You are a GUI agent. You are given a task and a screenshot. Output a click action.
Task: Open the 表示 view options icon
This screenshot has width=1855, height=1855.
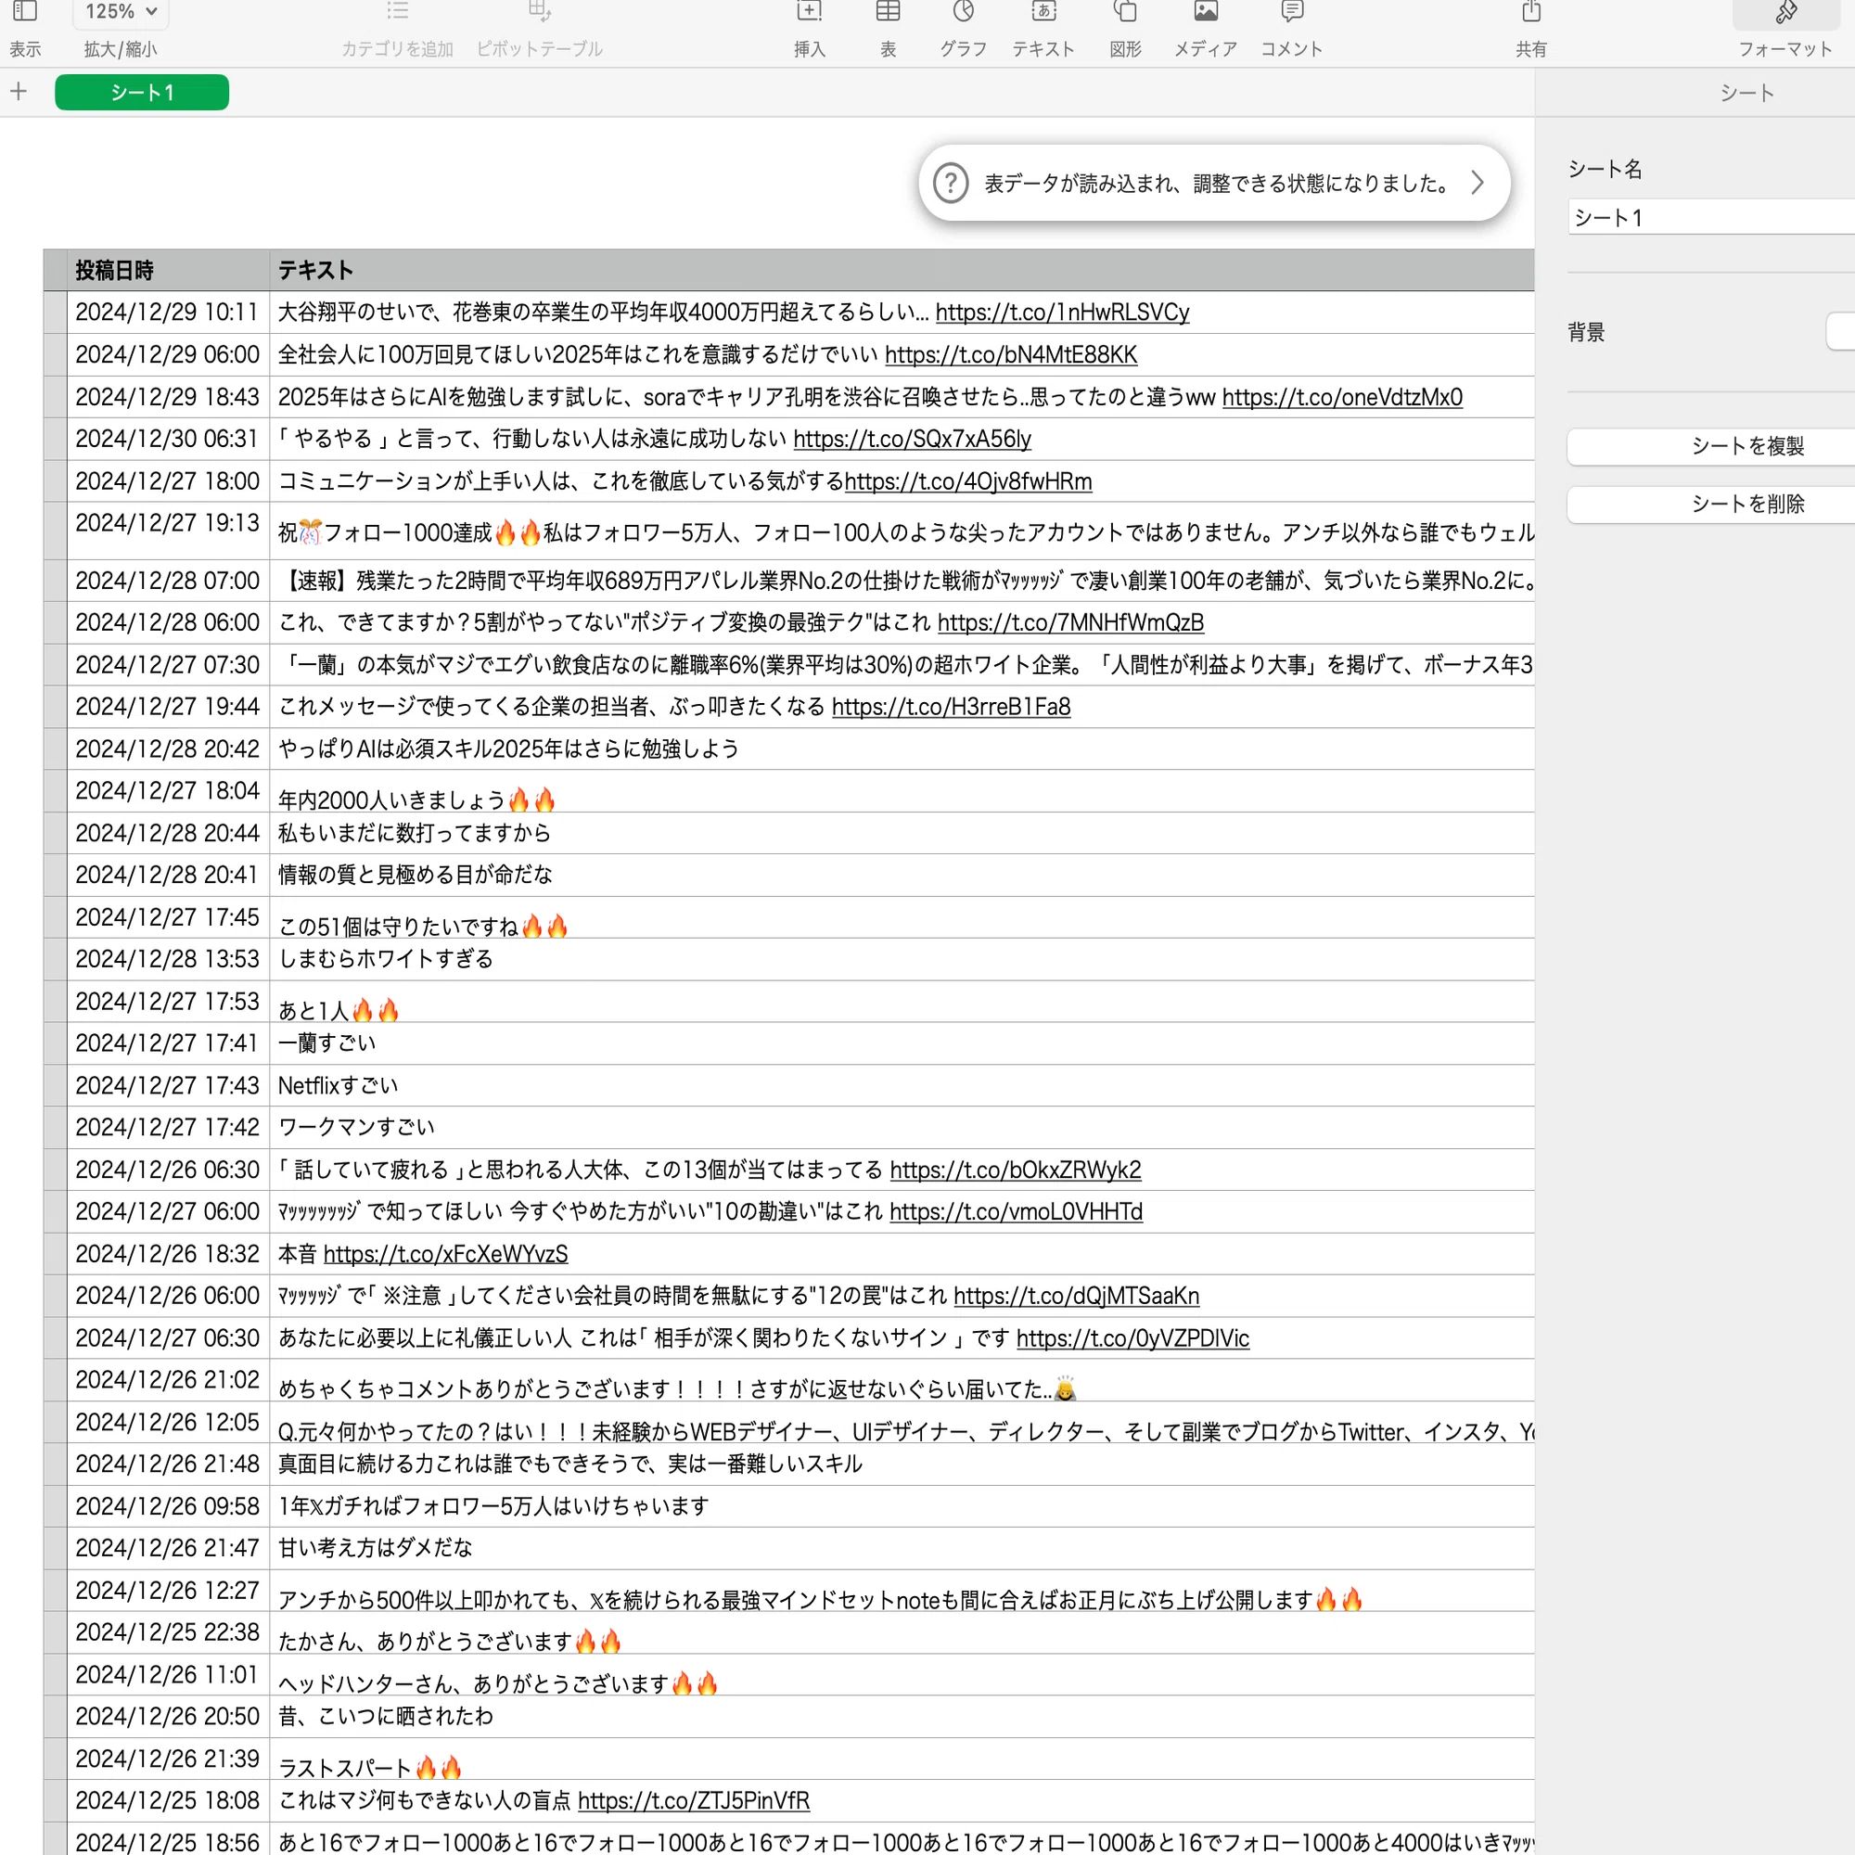coord(25,11)
